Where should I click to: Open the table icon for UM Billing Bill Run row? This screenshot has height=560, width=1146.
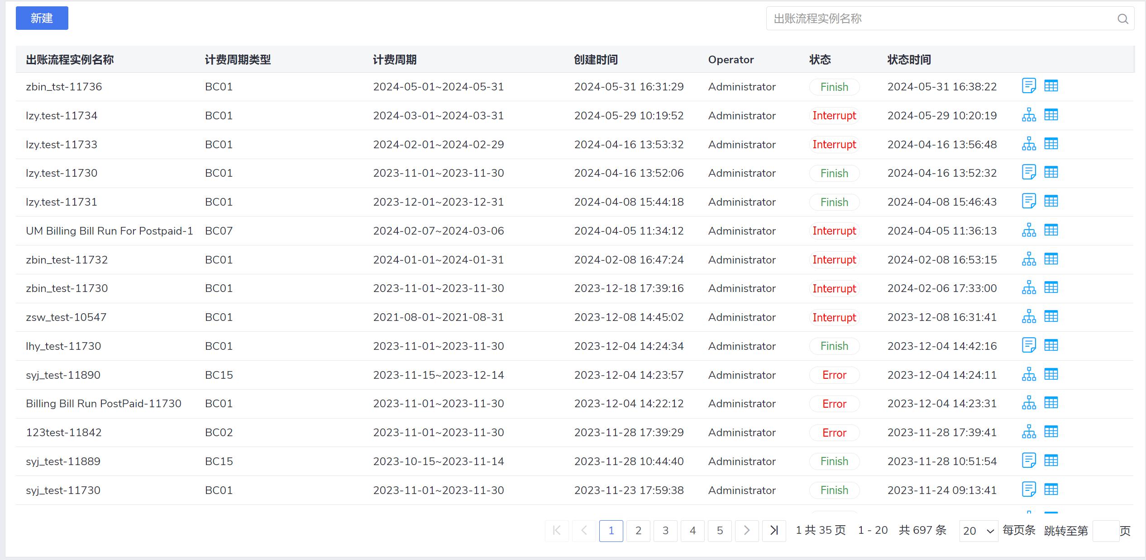pos(1051,230)
